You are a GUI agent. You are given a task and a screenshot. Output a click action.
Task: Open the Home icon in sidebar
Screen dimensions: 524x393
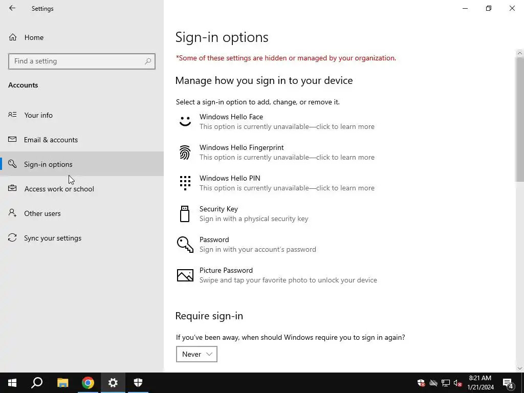[13, 37]
